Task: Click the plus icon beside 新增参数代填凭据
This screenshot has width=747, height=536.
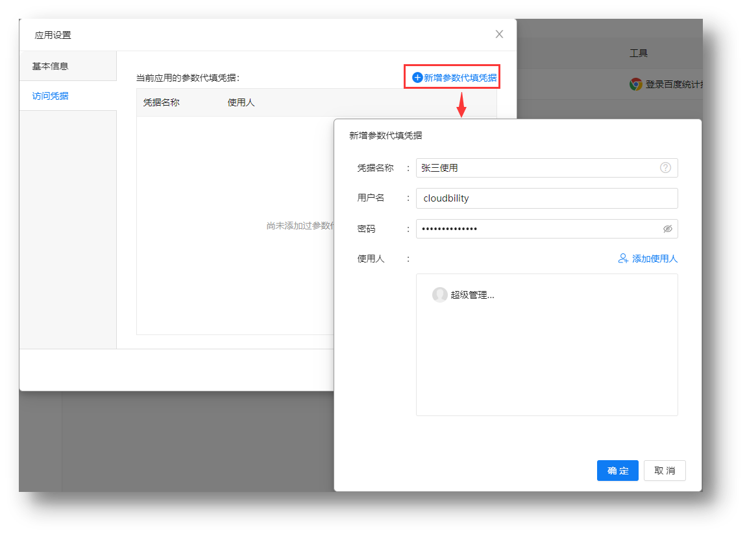Action: (x=417, y=78)
